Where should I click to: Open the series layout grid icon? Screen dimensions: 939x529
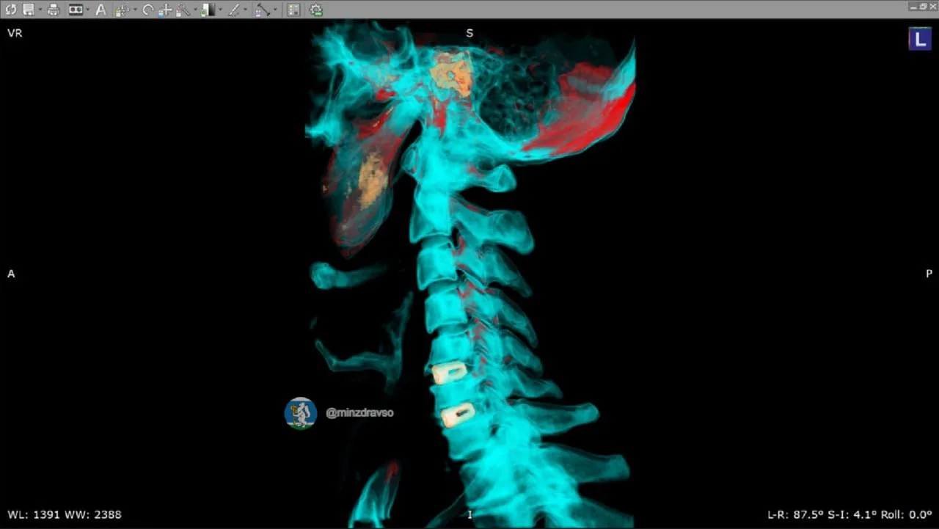[x=293, y=10]
